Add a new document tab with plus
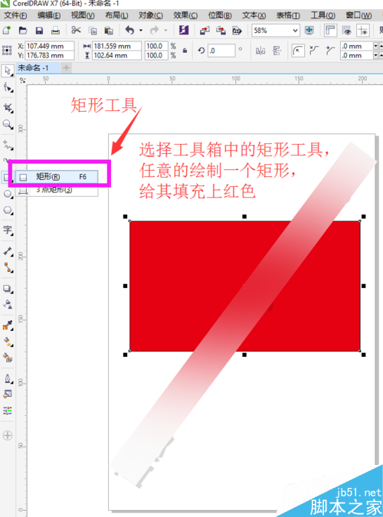 67,67
